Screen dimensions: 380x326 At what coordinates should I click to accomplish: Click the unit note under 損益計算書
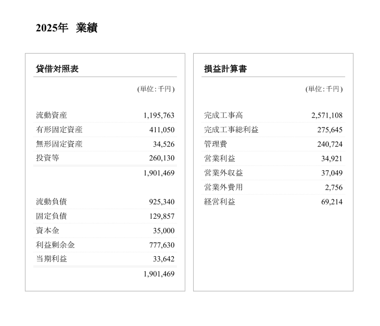[x=324, y=90]
